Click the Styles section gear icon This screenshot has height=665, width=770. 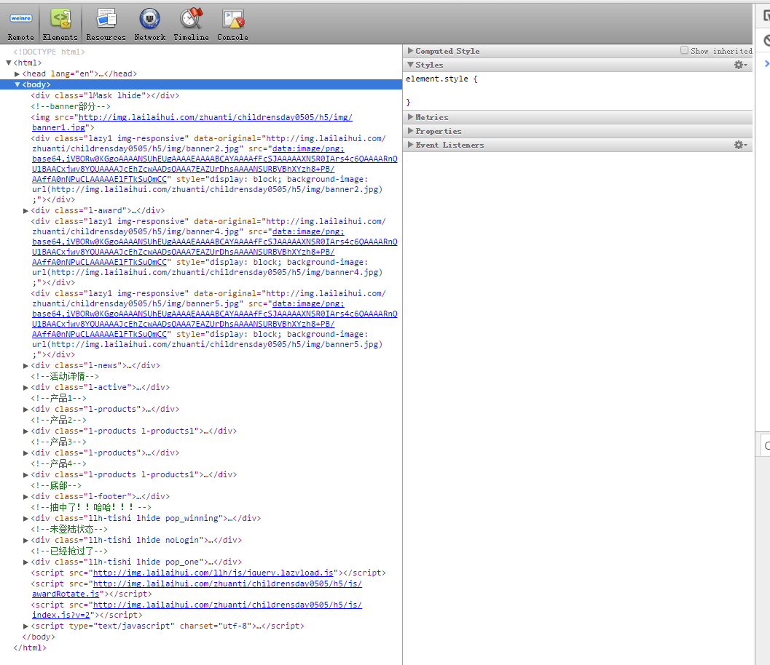click(740, 65)
